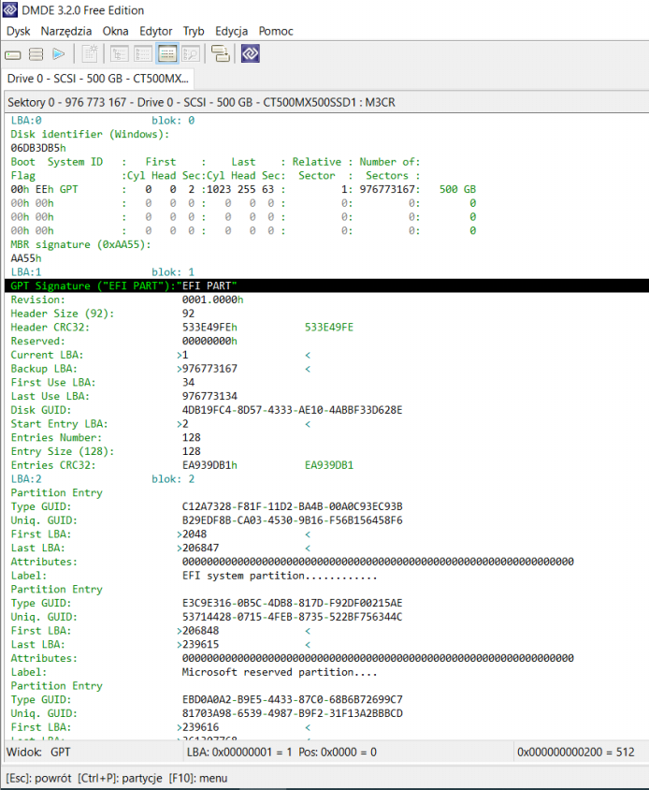Click the green computed CRC EA939DB1

[329, 465]
